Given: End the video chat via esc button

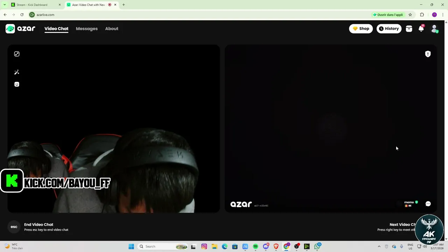Looking at the screenshot, I should pyautogui.click(x=14, y=227).
